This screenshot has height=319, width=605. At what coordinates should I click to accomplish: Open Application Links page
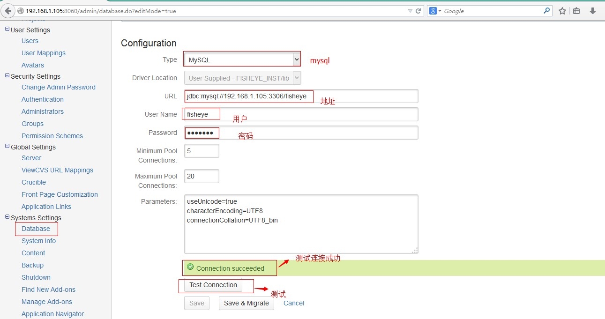coord(46,207)
